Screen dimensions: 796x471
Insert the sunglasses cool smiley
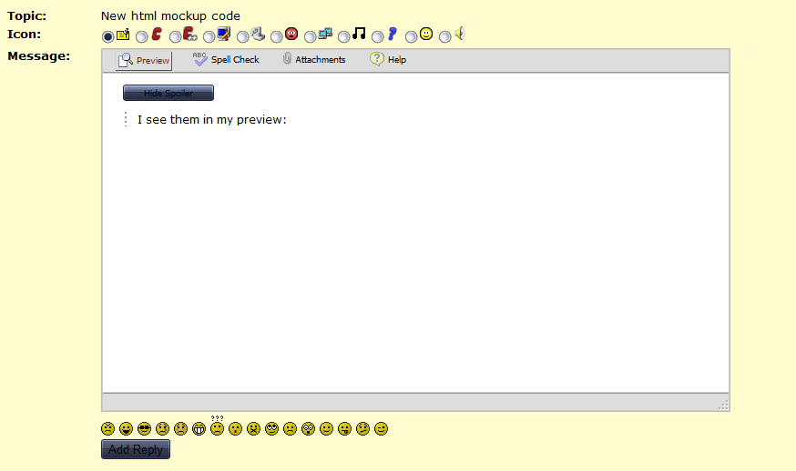[144, 428]
